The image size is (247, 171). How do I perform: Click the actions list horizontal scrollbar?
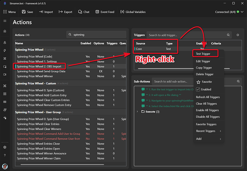pyautogui.click(x=62, y=165)
